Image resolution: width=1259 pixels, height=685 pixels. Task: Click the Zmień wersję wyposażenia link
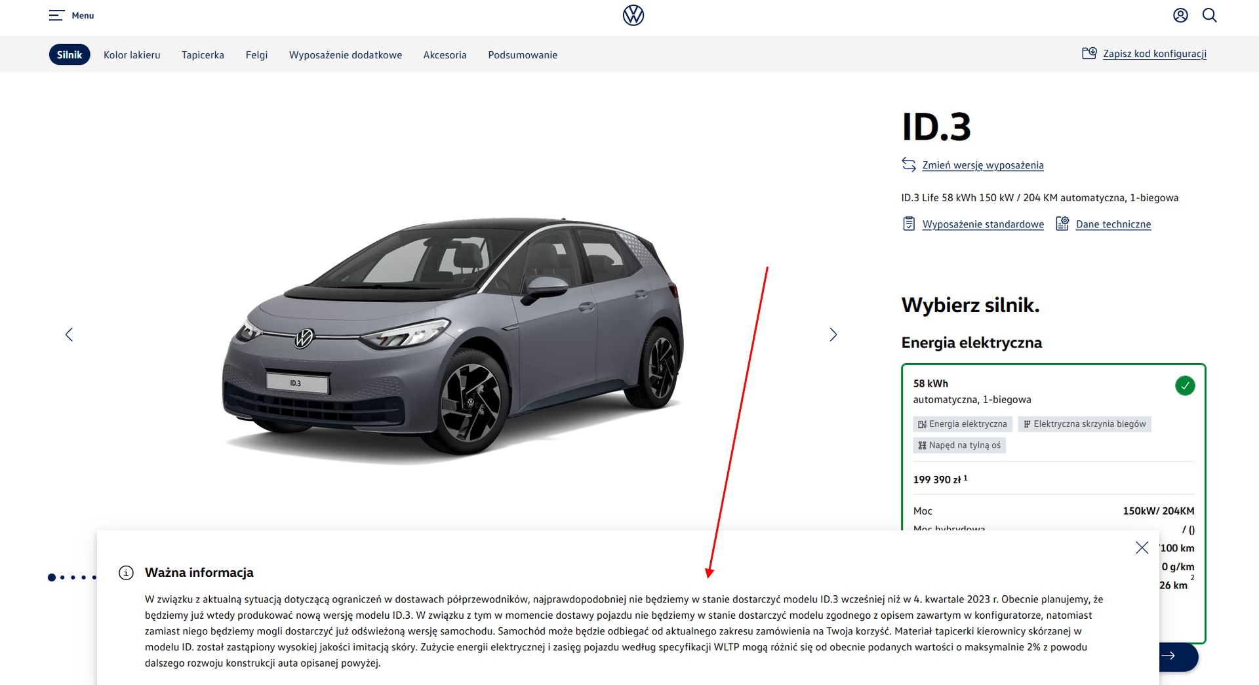983,165
